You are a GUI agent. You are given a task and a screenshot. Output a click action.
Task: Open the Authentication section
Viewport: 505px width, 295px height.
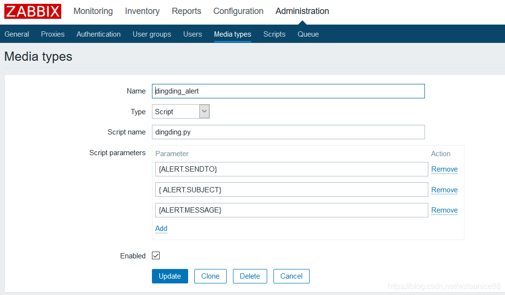click(x=98, y=34)
